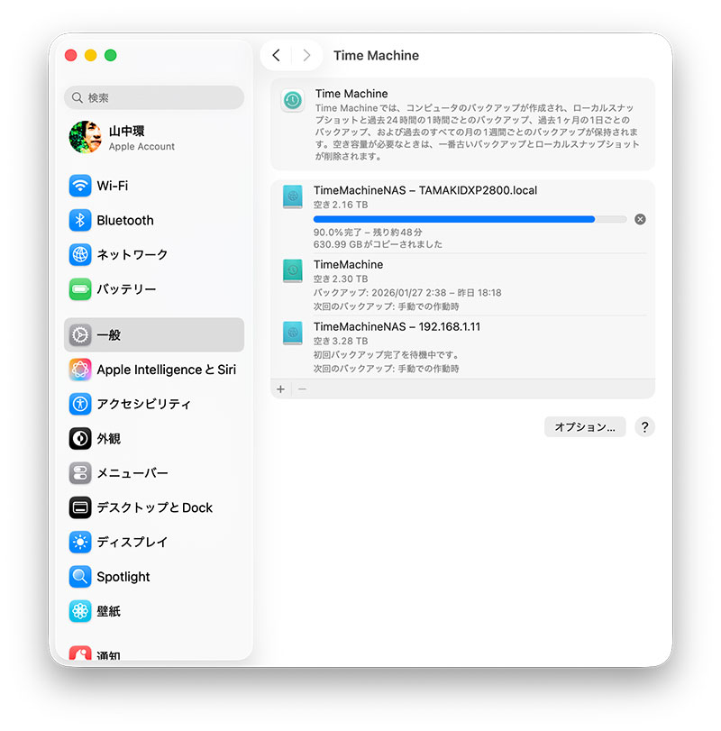721x731 pixels.
Task: Select the TimeMachineNAS – 192.168.1.11 disk
Action: [x=462, y=347]
